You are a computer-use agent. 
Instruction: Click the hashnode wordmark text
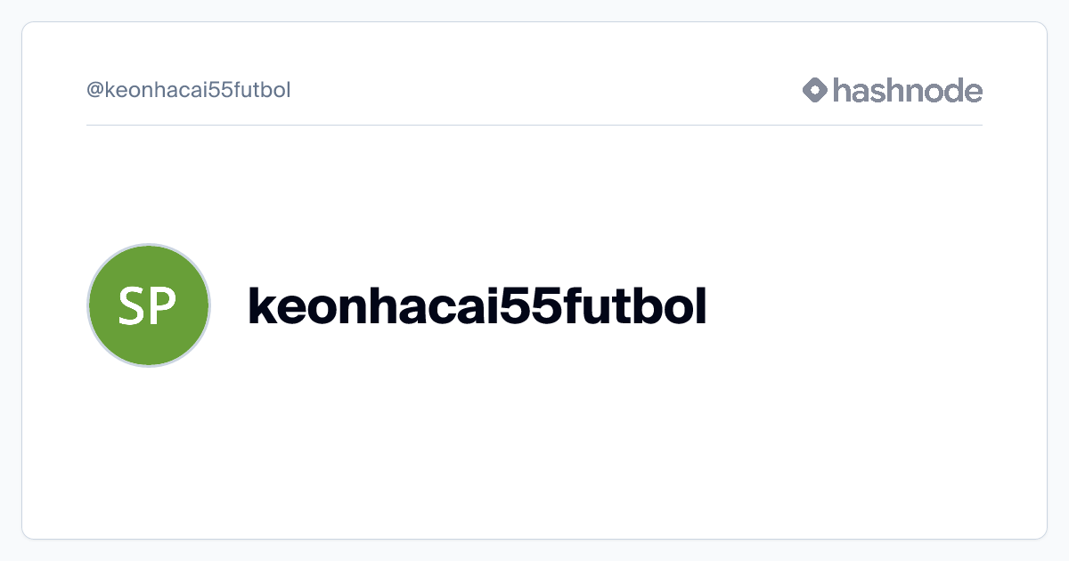tap(908, 90)
